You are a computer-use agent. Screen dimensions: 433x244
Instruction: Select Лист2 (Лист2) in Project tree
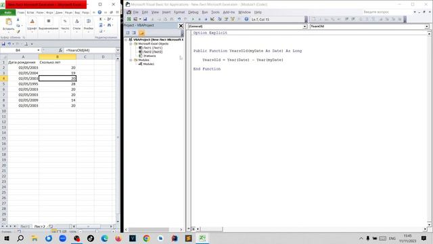[153, 52]
